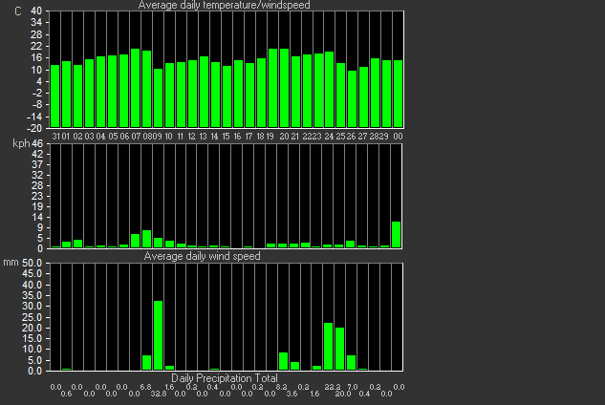The height and width of the screenshot is (405, 605).
Task: Click the tallest wind speed bar, for day 00
Action: 397,235
